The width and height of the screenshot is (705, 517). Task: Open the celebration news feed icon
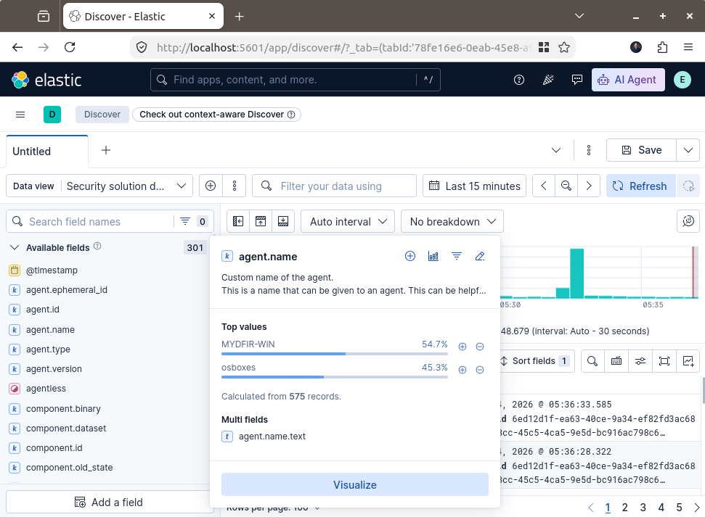pos(548,80)
